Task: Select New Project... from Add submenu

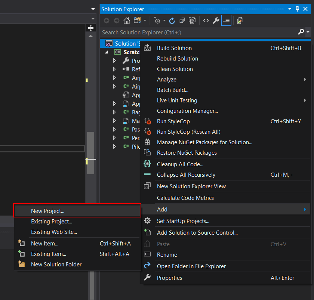Action: pos(78,211)
